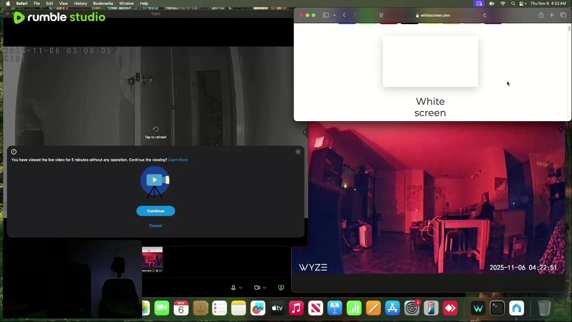Dismiss the idle-viewing dialog with its close icon

click(x=298, y=152)
